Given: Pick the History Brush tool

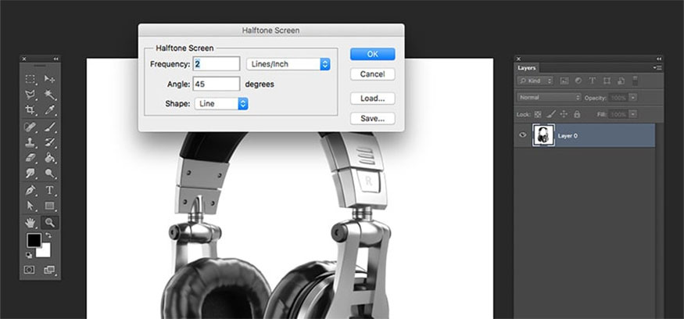Looking at the screenshot, I should click(49, 142).
